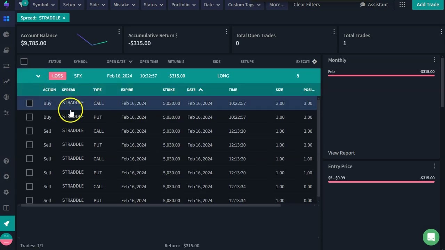The image size is (445, 250).
Task: Open the sliders icon in sidebar
Action: tap(6, 113)
